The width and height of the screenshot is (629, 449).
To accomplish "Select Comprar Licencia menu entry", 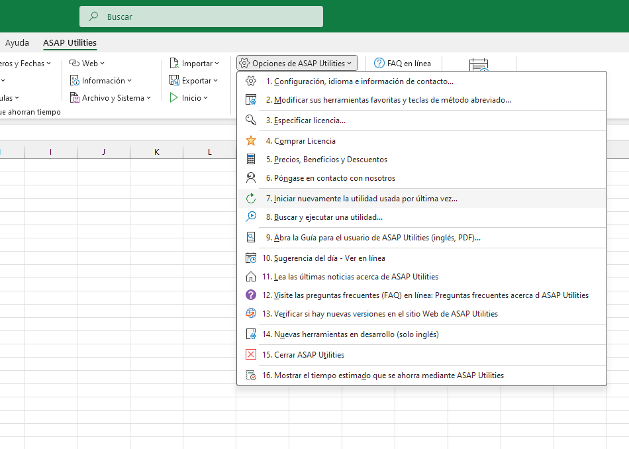I will (422, 140).
